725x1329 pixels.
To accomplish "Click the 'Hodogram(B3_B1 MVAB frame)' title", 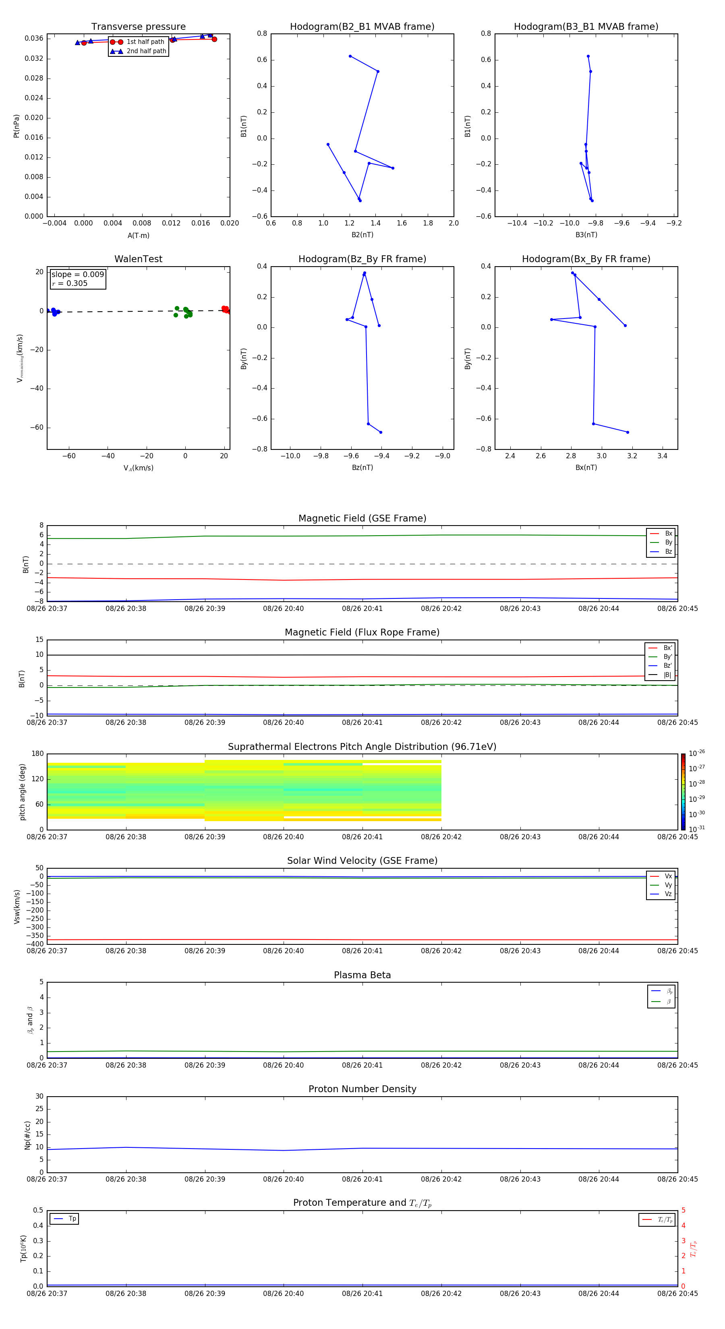I will [586, 26].
